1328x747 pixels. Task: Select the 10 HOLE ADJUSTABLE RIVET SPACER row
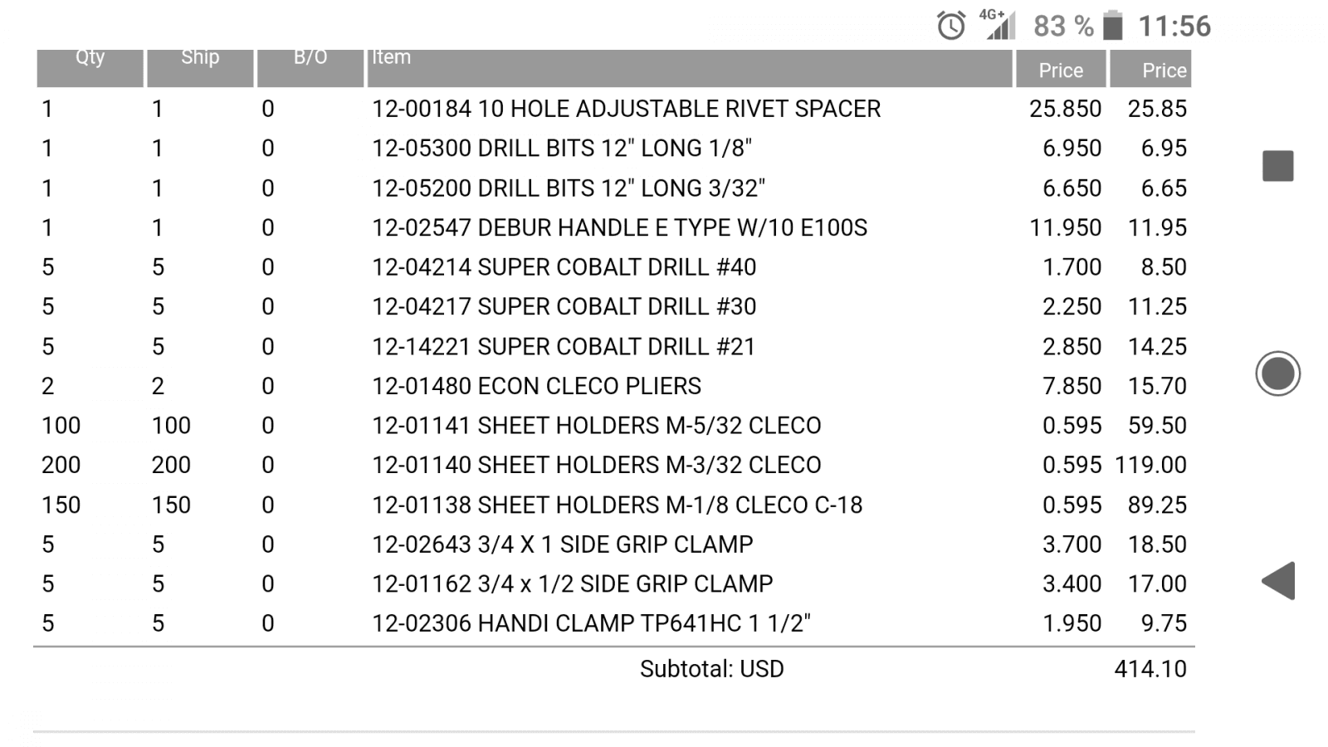coord(626,109)
